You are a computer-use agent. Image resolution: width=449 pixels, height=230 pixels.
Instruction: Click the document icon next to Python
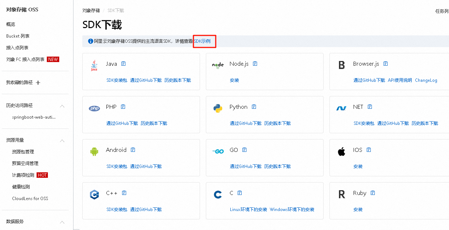[254, 107]
